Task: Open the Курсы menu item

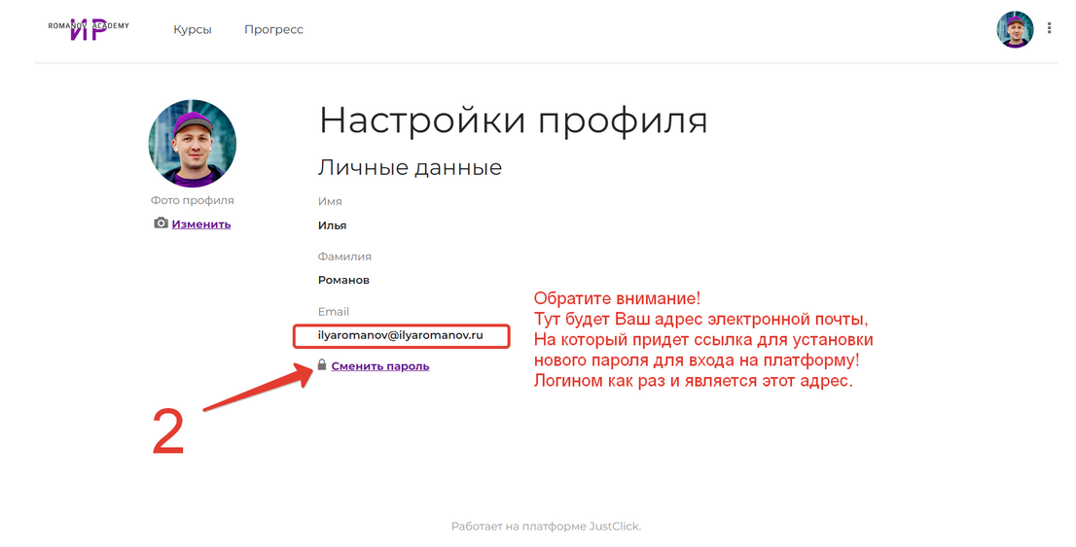Action: [193, 30]
